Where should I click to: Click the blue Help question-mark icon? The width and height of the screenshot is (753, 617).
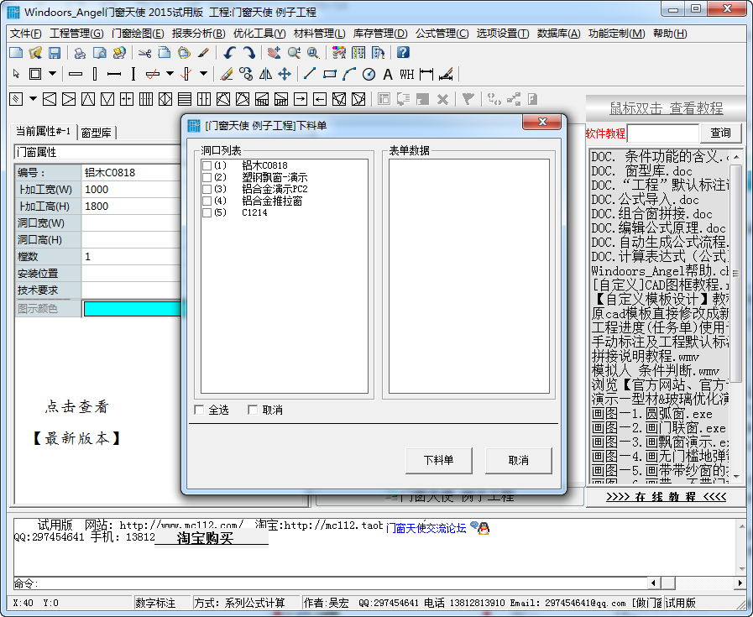click(x=404, y=52)
